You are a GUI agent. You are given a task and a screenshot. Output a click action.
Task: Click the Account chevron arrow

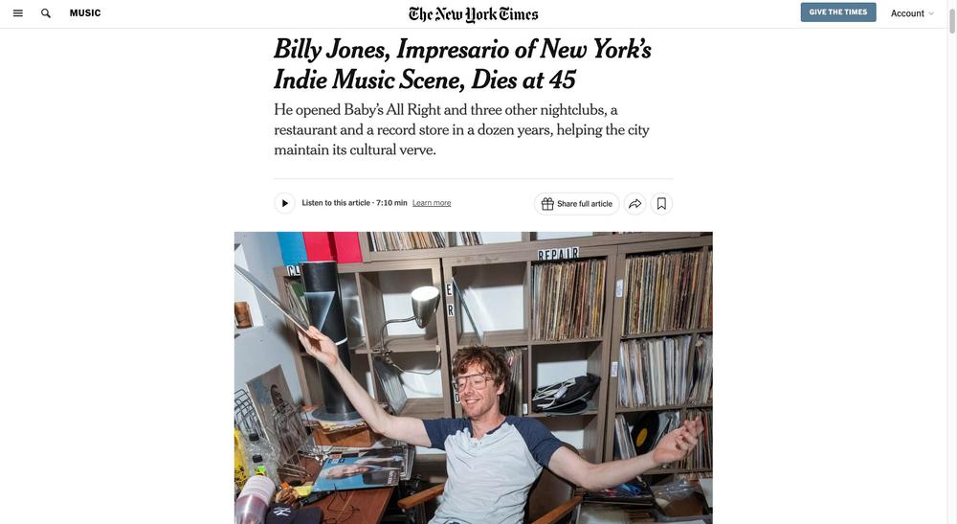click(931, 13)
